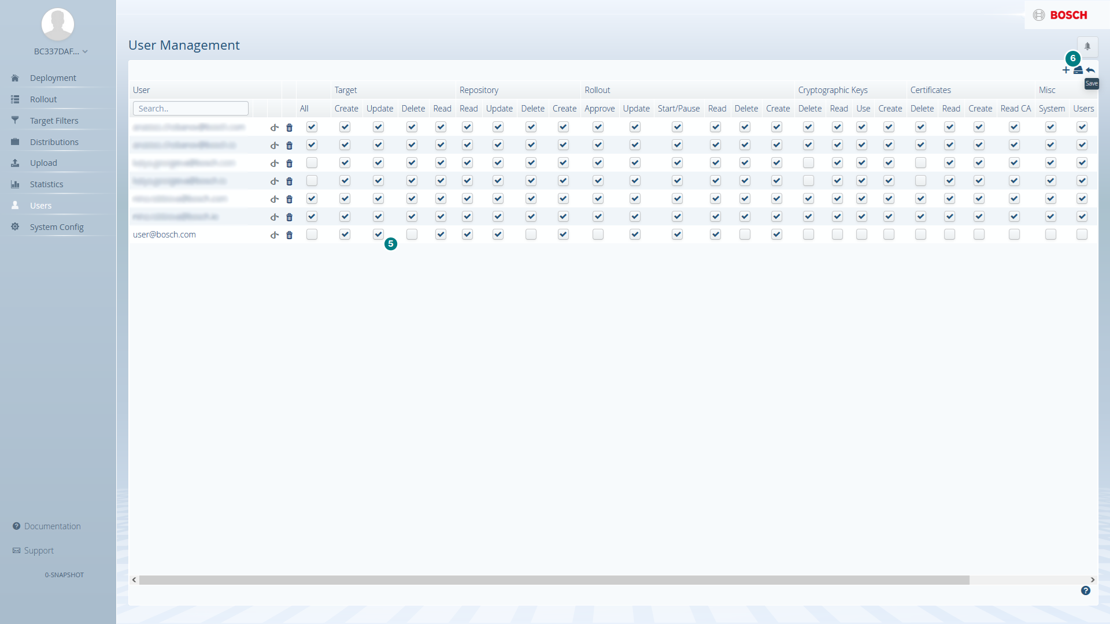Click the horizontal scrollbar right arrow
The width and height of the screenshot is (1110, 624).
tap(1093, 580)
